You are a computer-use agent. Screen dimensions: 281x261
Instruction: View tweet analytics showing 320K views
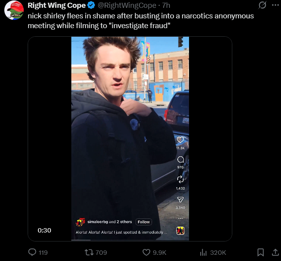click(213, 252)
